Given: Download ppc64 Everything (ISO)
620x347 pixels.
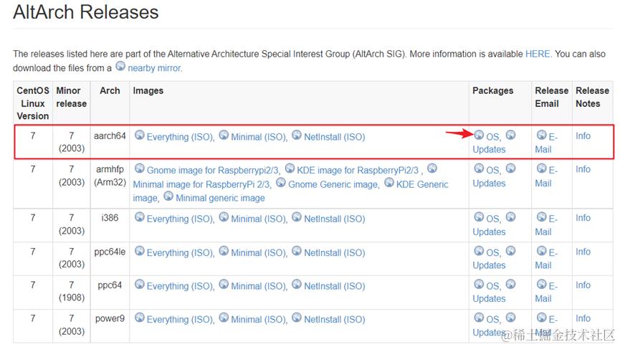Looking at the screenshot, I should click(181, 286).
